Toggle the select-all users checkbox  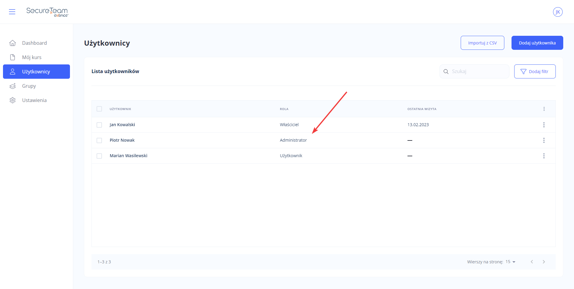[99, 109]
